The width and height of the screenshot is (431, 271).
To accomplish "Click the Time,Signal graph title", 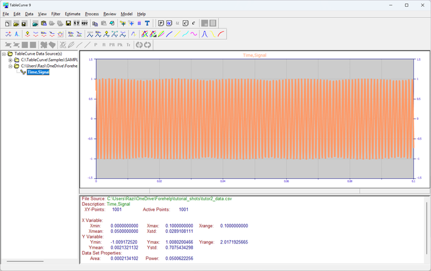I will 254,55.
